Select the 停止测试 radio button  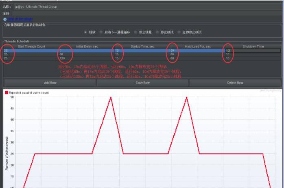157,32
